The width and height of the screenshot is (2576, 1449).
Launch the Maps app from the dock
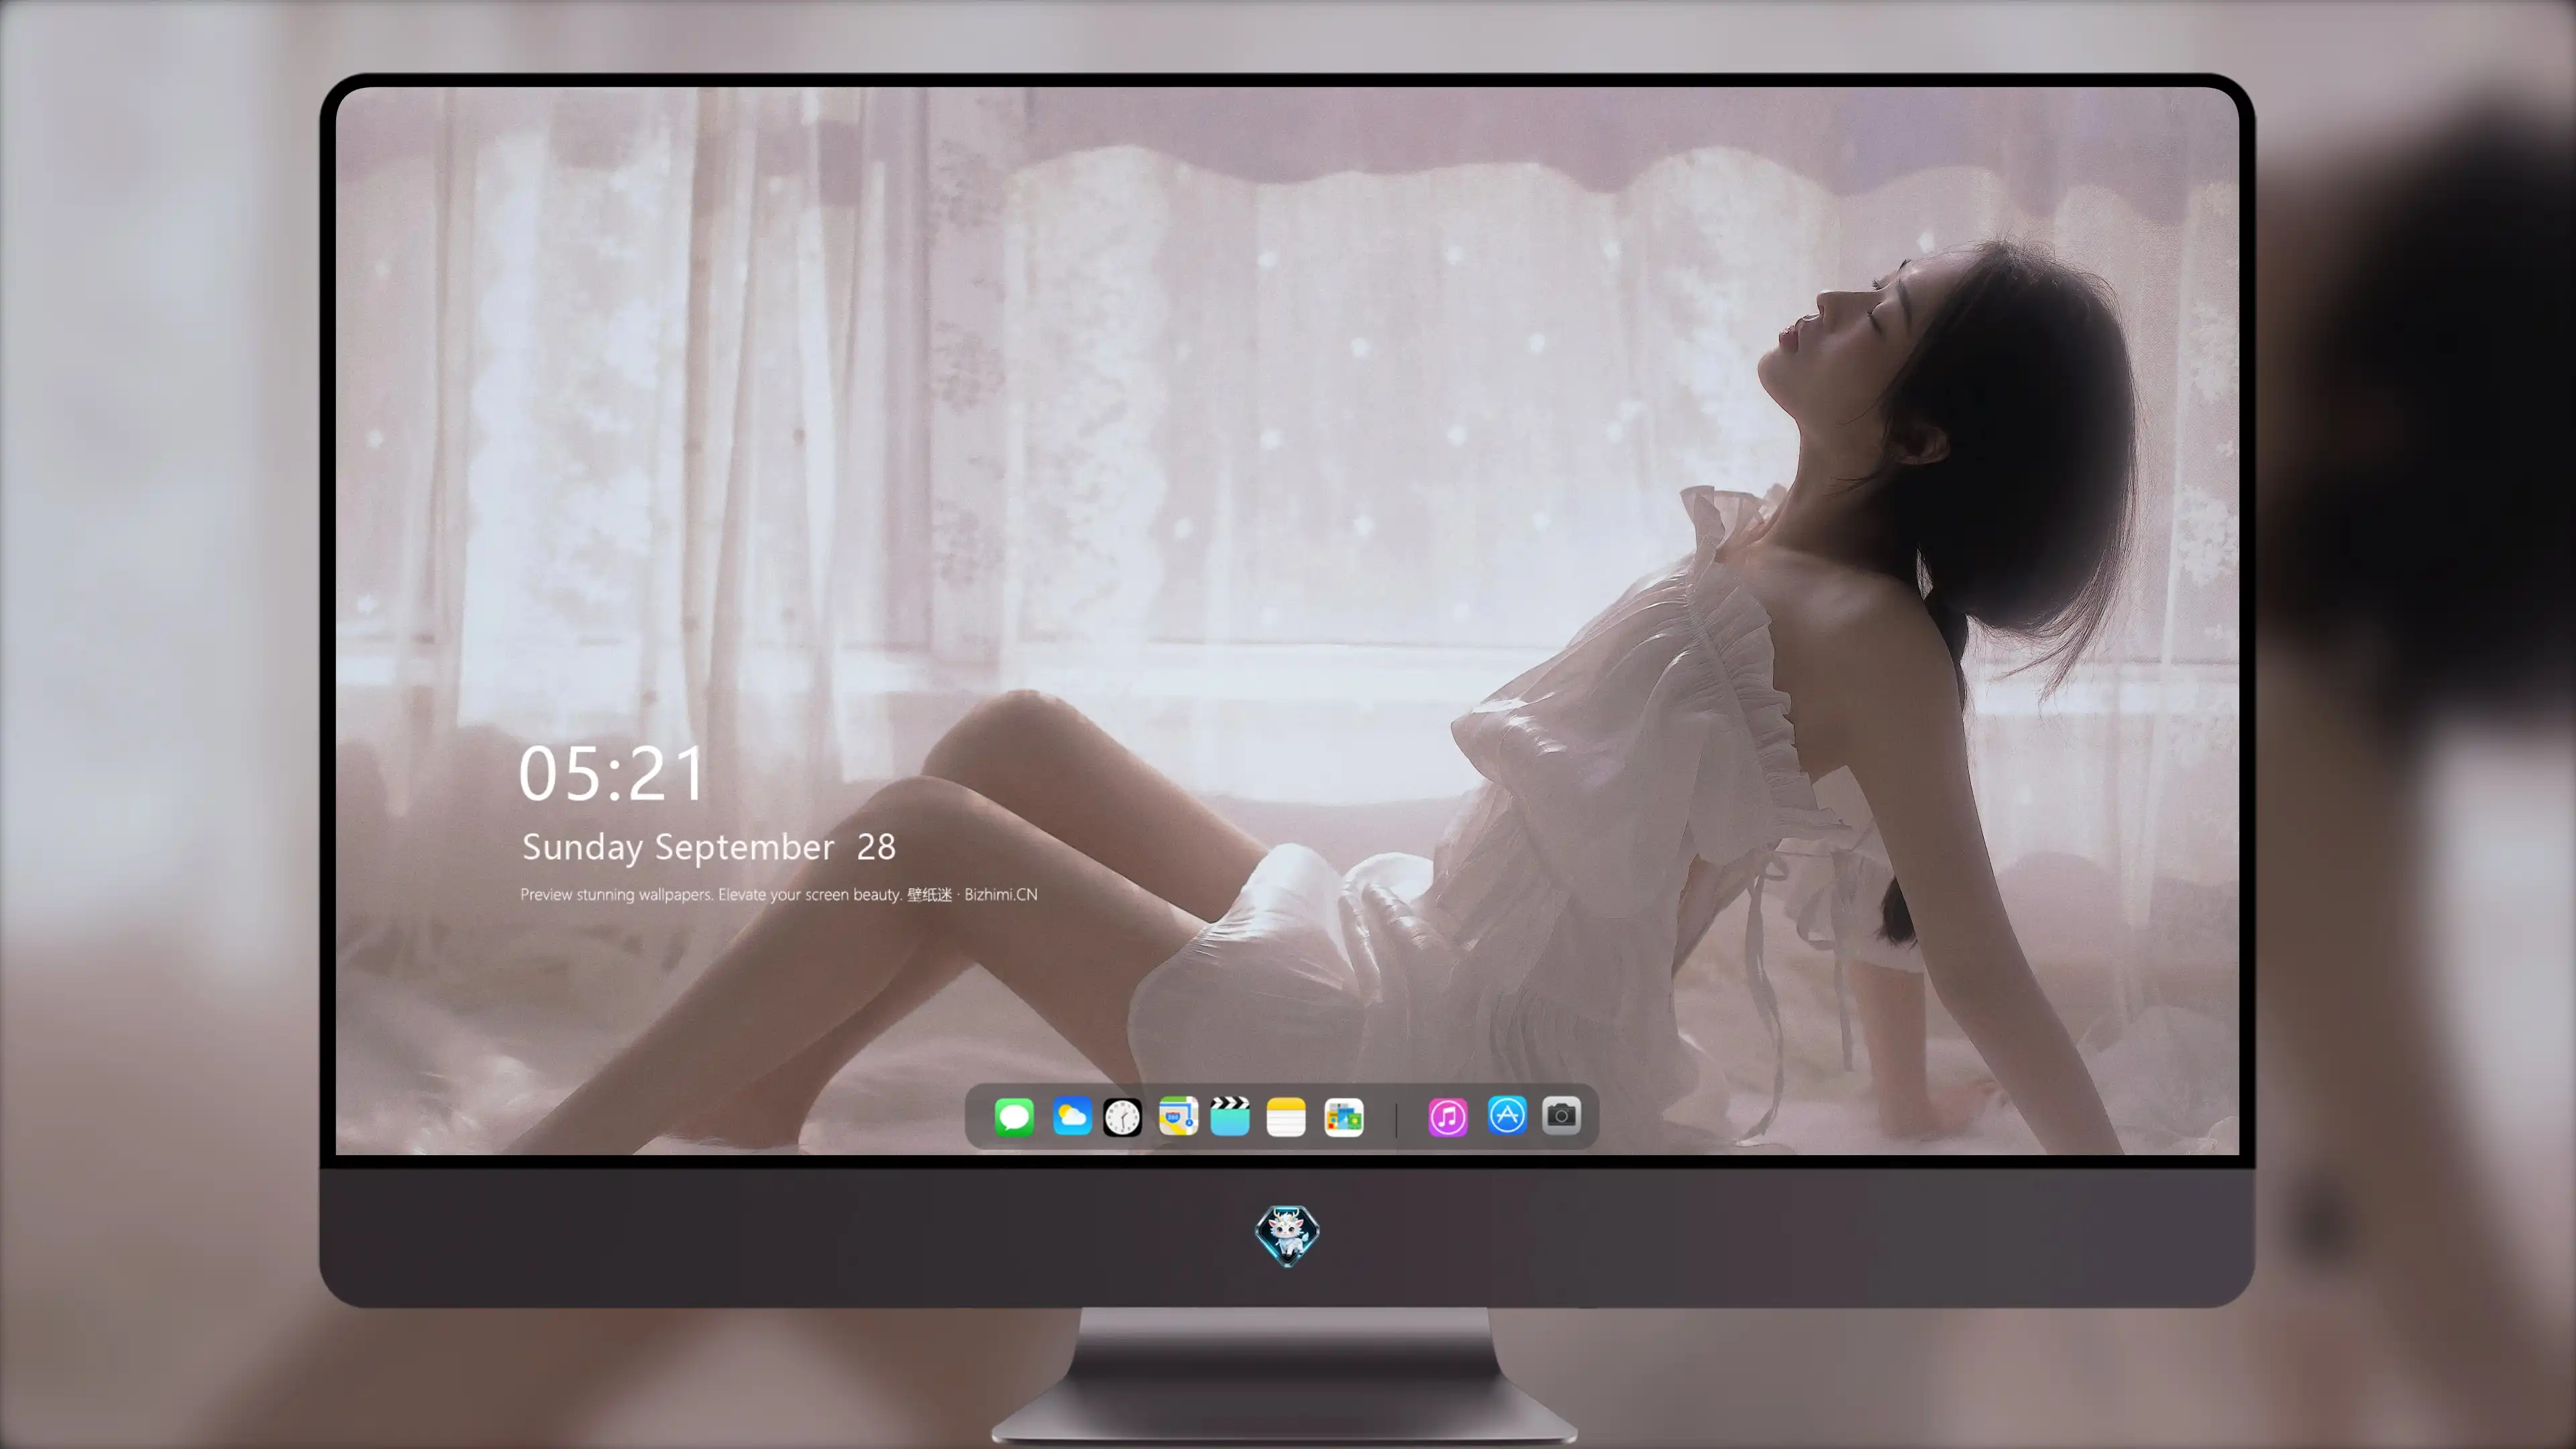point(1178,1116)
